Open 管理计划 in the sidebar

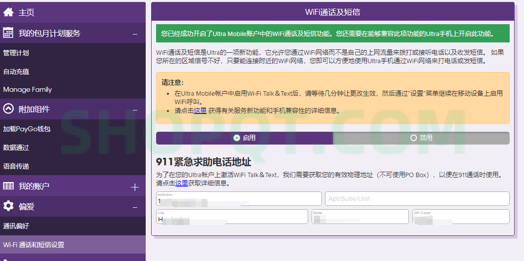(16, 53)
